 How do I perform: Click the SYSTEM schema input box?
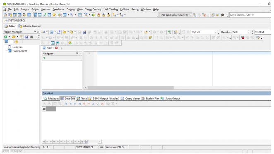[x=263, y=32]
